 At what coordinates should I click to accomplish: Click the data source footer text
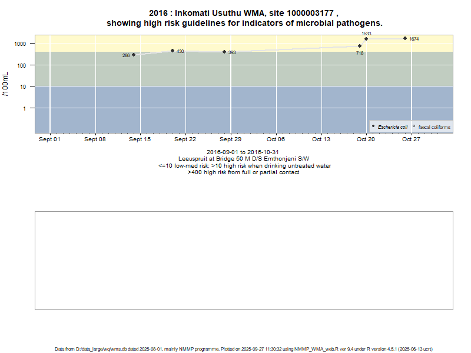[244, 349]
